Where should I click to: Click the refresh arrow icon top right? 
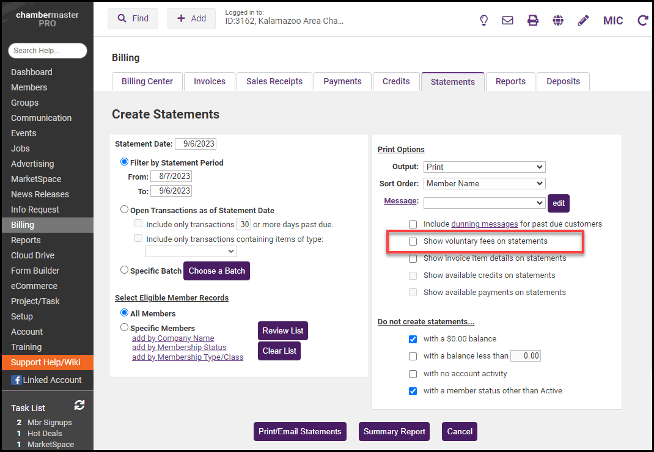pos(642,20)
